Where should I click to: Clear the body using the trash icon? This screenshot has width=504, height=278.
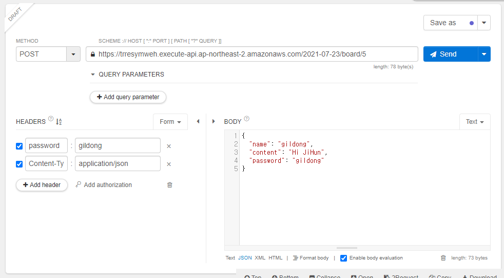point(443,258)
